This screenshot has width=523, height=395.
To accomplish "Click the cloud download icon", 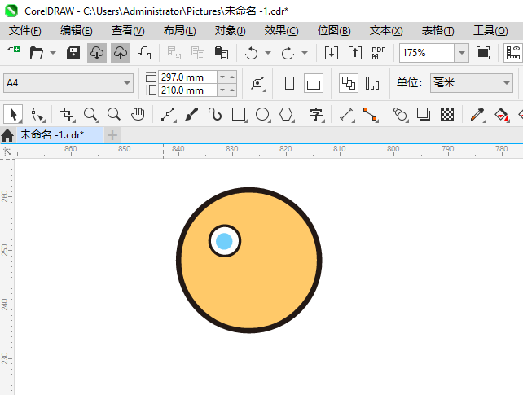I will pyautogui.click(x=97, y=53).
